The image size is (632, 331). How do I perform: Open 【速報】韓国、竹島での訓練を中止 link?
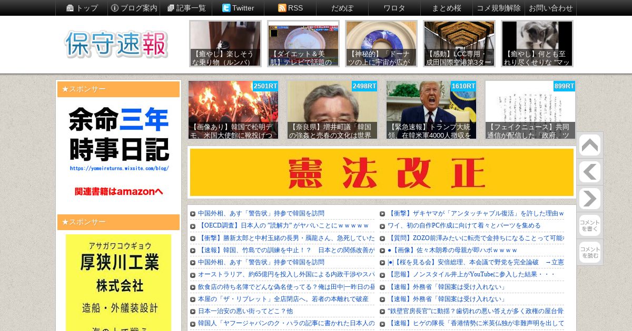pos(287,250)
